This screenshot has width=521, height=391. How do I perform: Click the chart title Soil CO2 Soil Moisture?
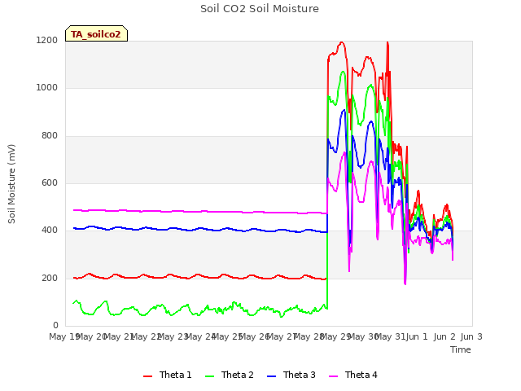coord(260,9)
